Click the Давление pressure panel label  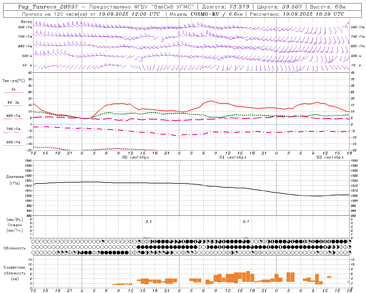[15, 177]
